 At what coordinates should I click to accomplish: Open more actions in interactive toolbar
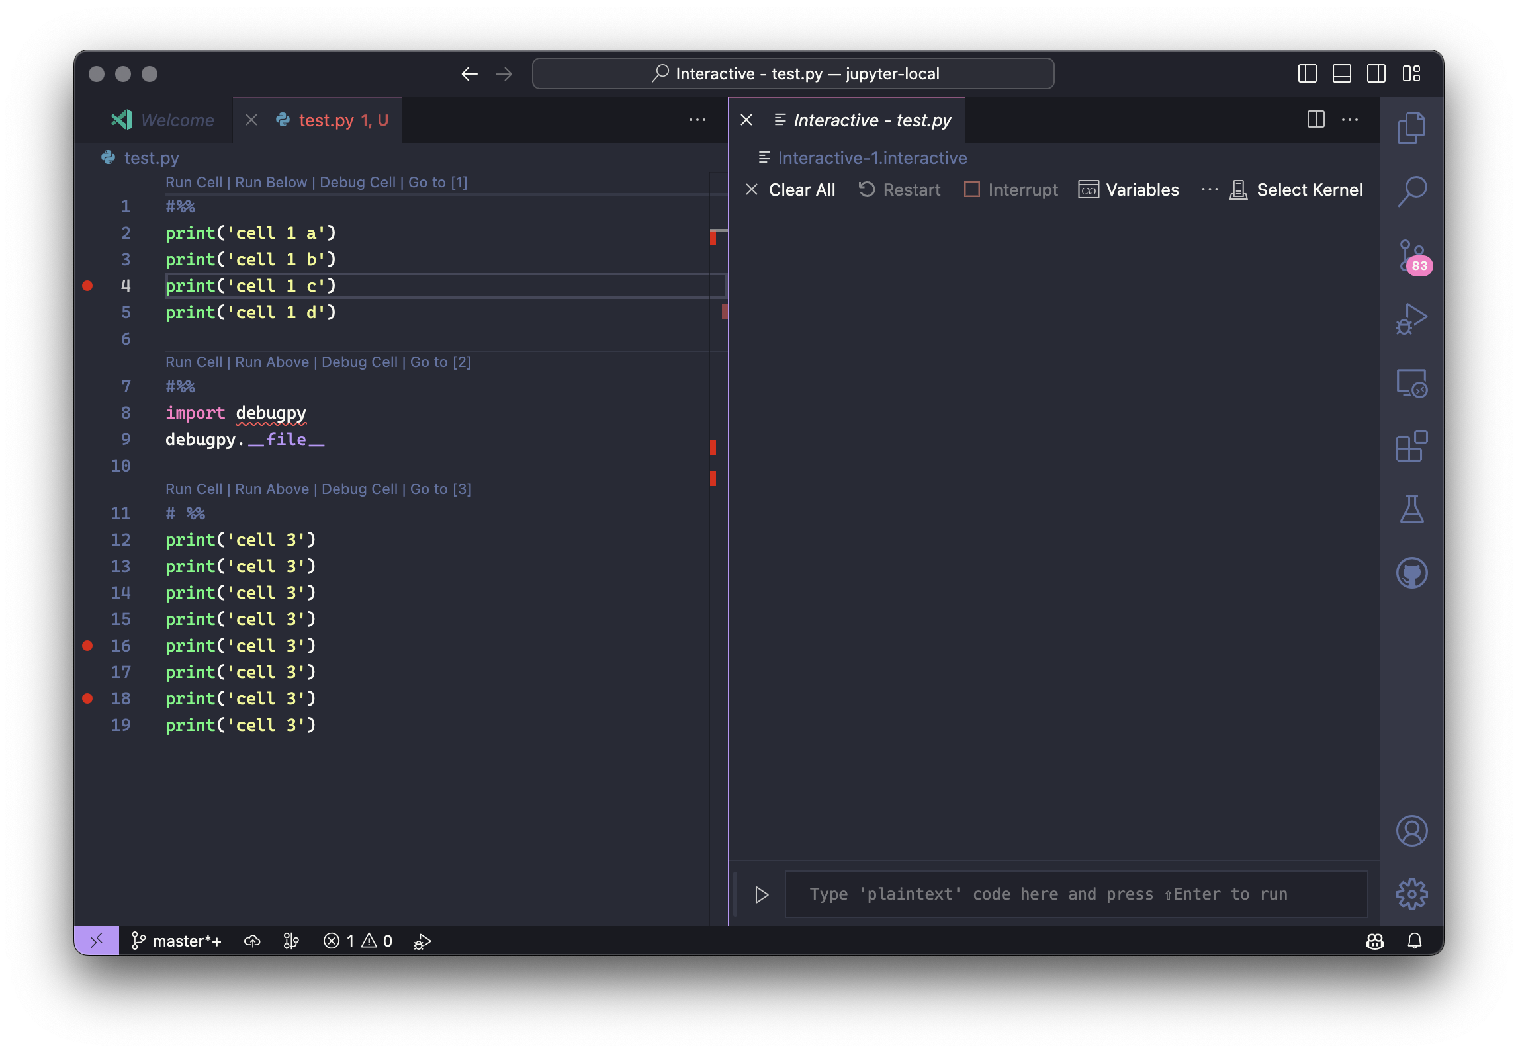(1209, 190)
